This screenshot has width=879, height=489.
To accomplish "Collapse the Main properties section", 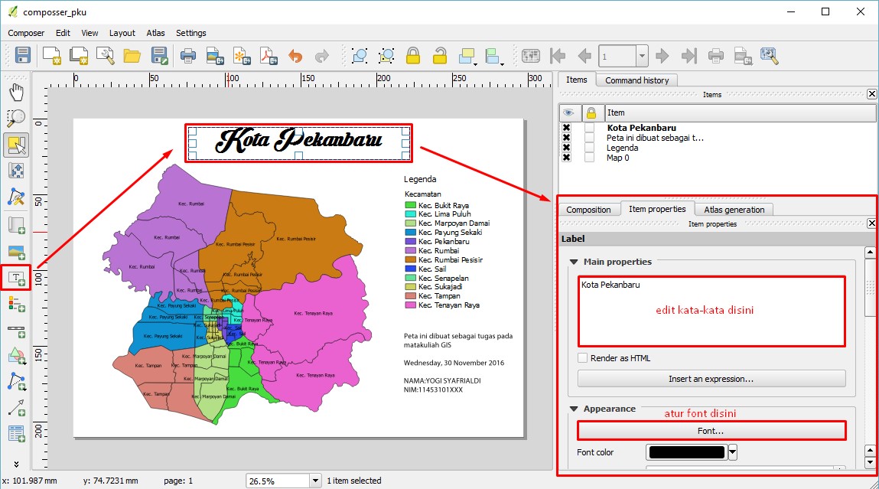I will (x=573, y=261).
